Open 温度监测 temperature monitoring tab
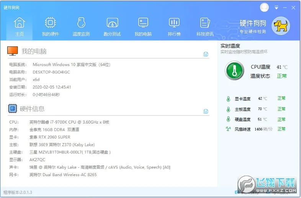Viewport: 301px width, 198px height. [81, 27]
